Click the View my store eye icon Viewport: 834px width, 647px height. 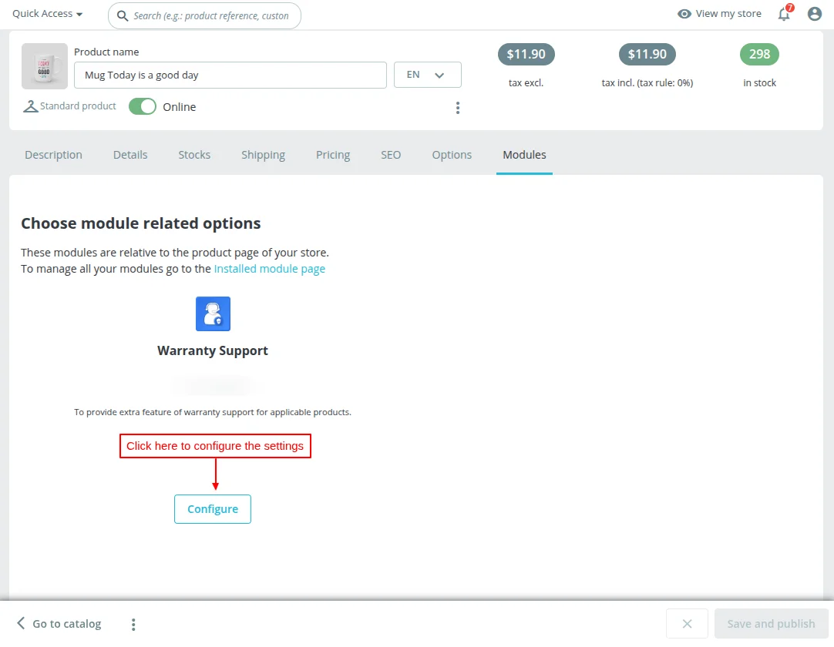point(684,13)
